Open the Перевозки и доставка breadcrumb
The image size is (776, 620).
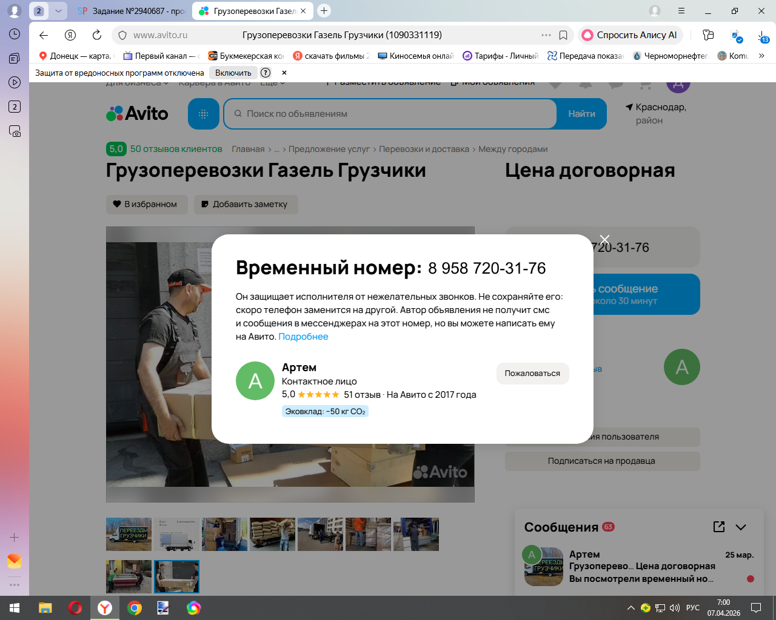point(424,149)
